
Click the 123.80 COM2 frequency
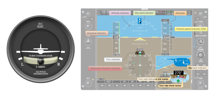pos(170,14)
